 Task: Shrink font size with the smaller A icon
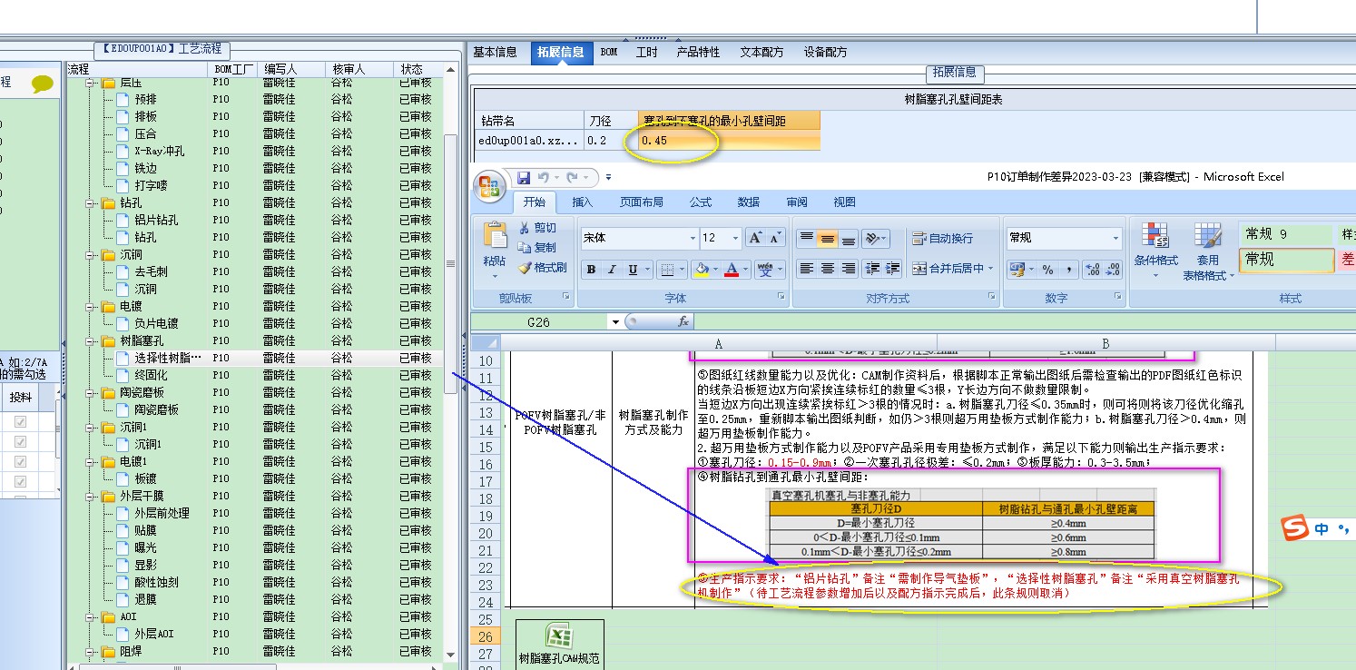click(x=775, y=238)
